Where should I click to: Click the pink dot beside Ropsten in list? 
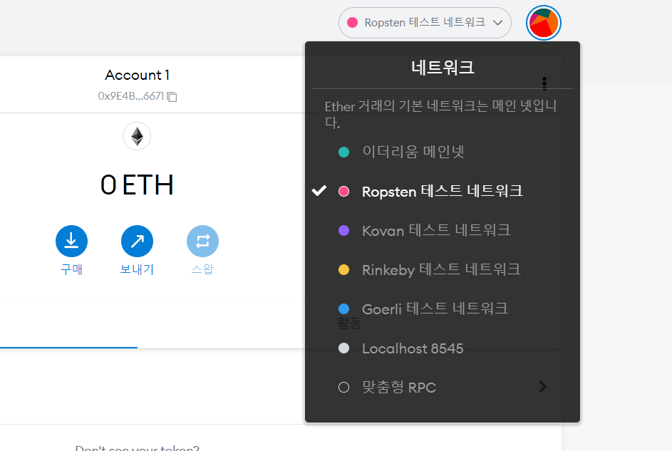(343, 191)
